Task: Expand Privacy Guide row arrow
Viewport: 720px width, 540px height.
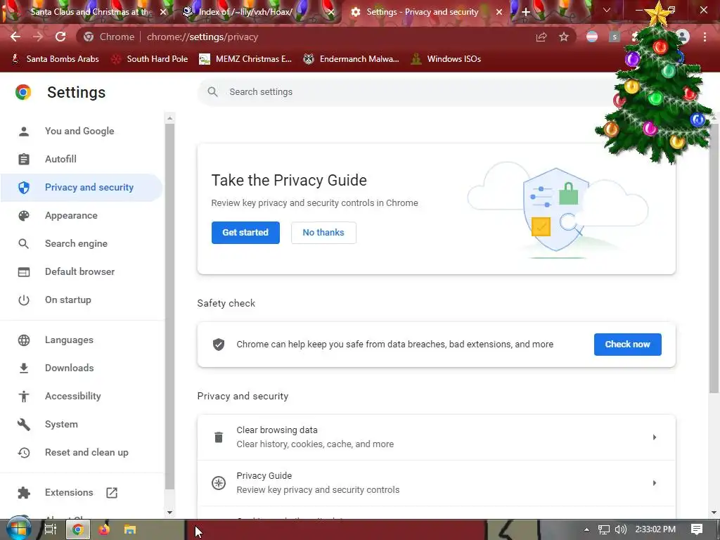Action: [655, 483]
